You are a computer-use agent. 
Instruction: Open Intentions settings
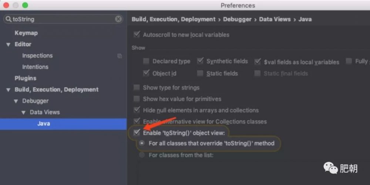pyautogui.click(x=35, y=67)
